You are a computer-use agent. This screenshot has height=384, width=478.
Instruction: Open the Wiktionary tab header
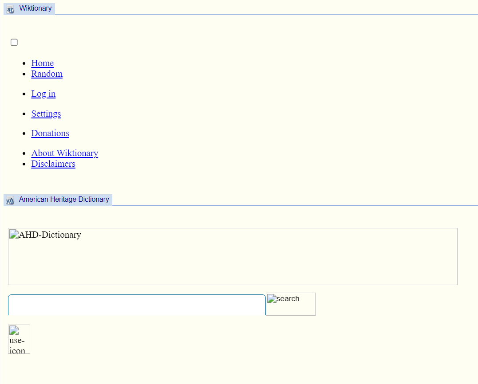(x=29, y=9)
